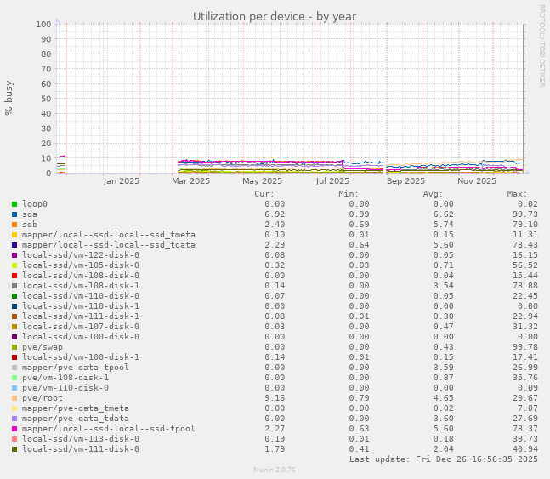Select 'local-ssd/vm-110-disk-1' legend label
The height and width of the screenshot is (479, 550).
pyautogui.click(x=81, y=306)
